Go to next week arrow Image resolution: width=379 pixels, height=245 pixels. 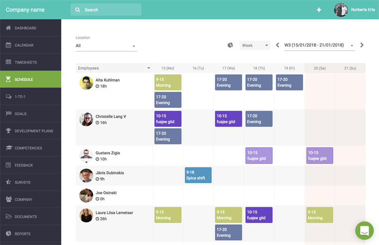tap(361, 45)
